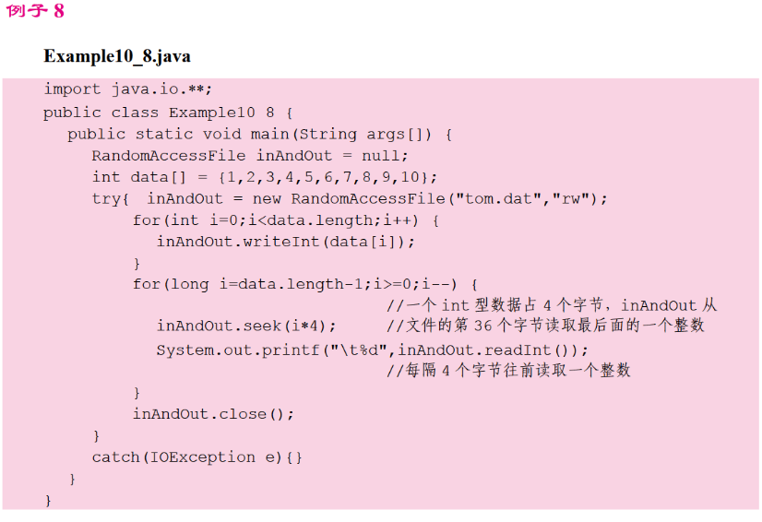The height and width of the screenshot is (522, 762).
Task: Click the public static void main line
Action: 260,134
